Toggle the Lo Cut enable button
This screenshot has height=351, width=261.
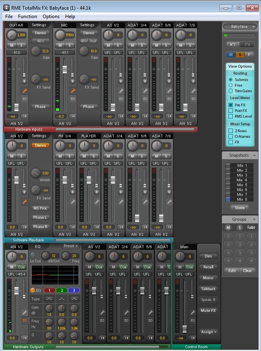pos(33,255)
